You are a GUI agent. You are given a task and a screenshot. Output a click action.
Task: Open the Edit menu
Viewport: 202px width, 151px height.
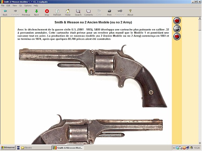[8, 5]
